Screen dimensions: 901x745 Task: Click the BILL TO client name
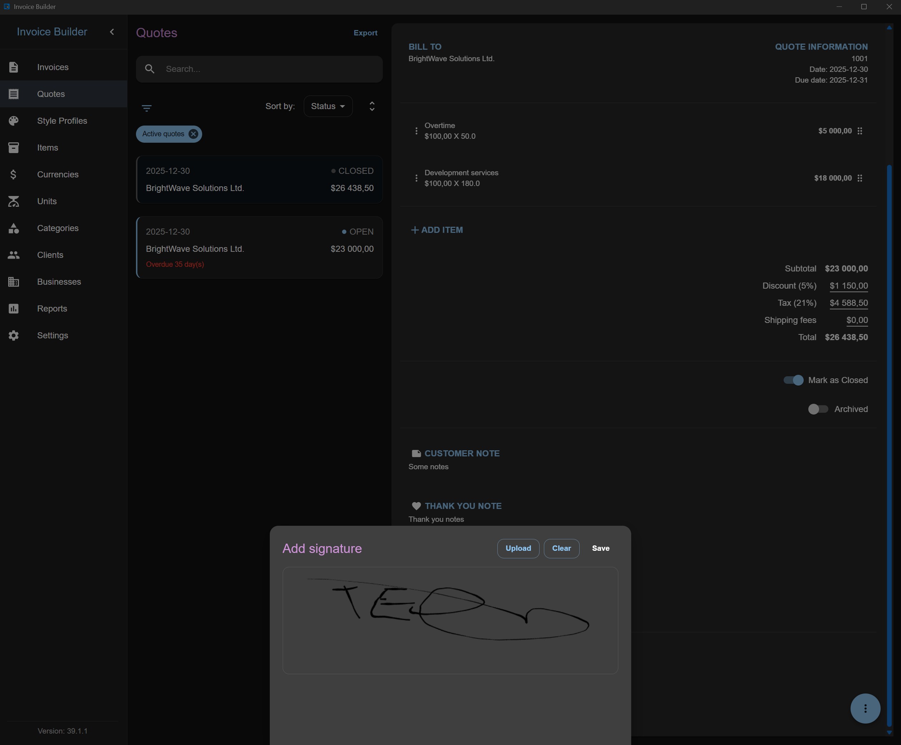click(451, 59)
